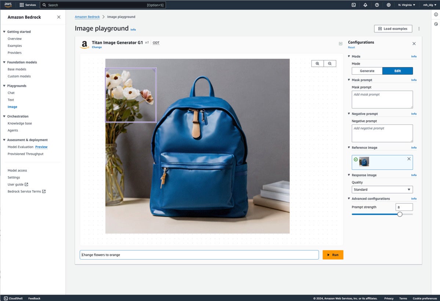Screen dimensions: 440x301
Task: Open the info side panel icon
Action: click(x=436, y=15)
